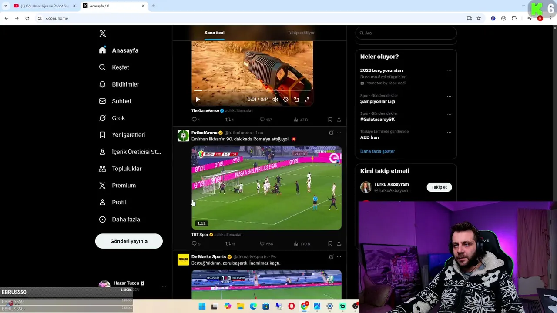Bookmark the TheGameVerse post

330,120
